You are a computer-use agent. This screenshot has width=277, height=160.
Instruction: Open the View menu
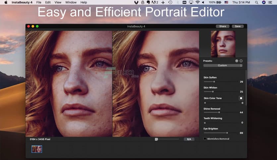58,2
